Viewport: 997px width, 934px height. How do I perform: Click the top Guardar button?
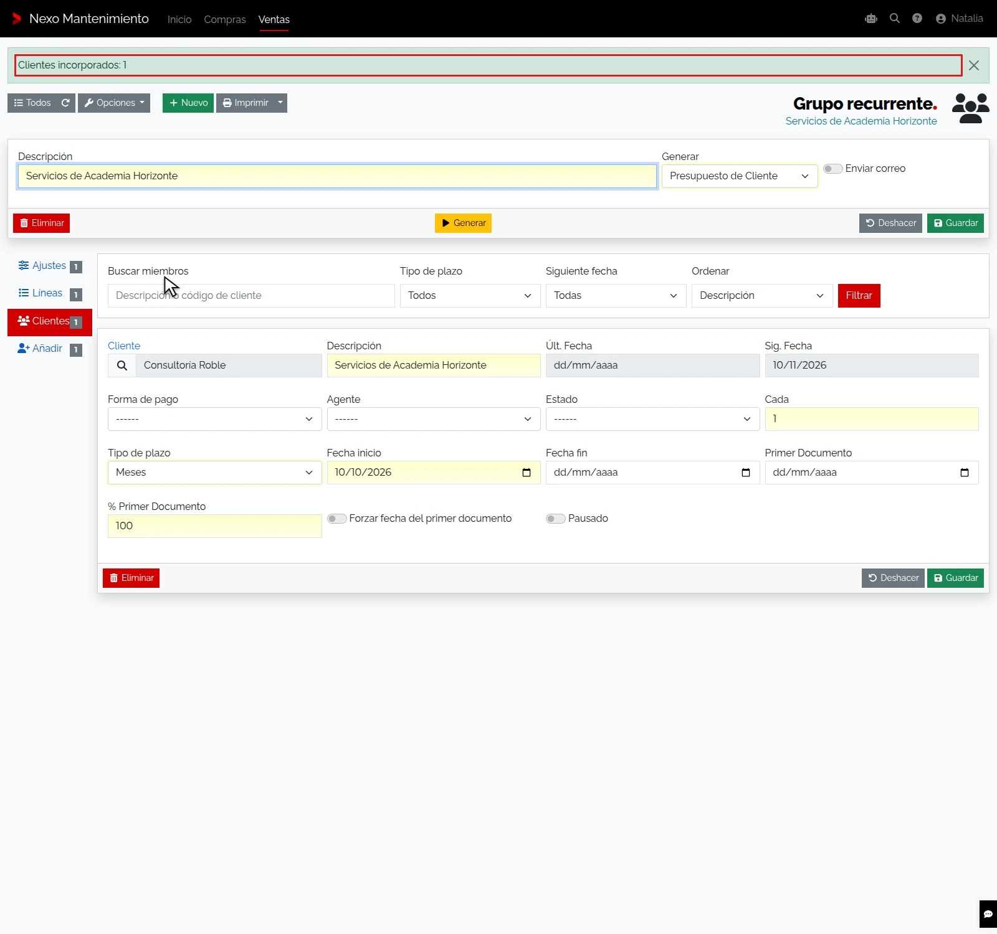click(x=955, y=223)
